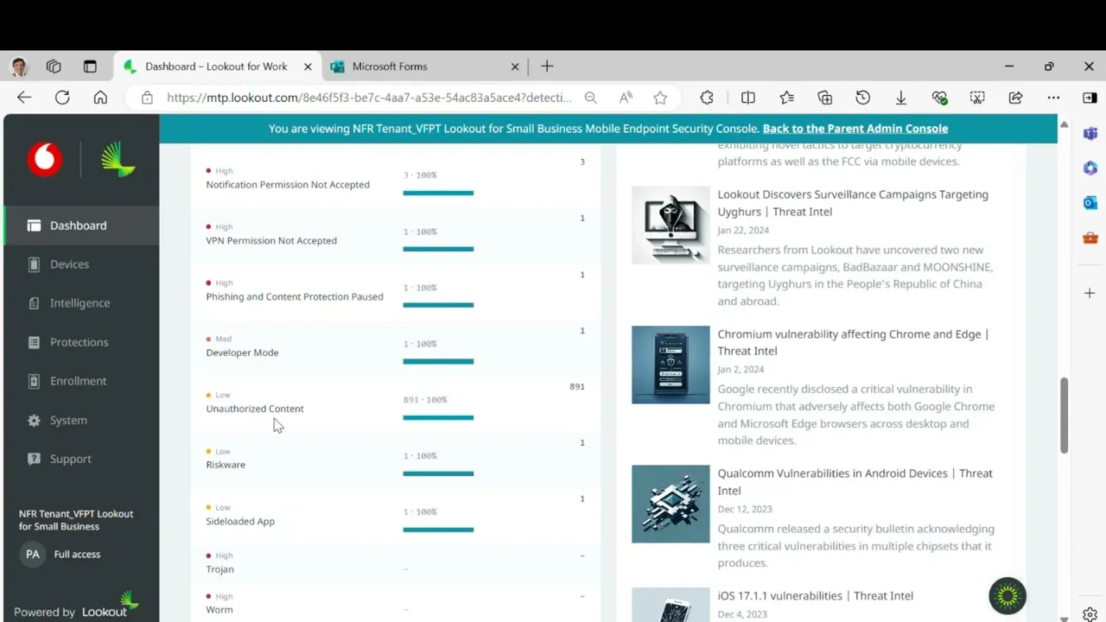This screenshot has height=622, width=1106.
Task: Select the Worm threat row
Action: (396, 603)
